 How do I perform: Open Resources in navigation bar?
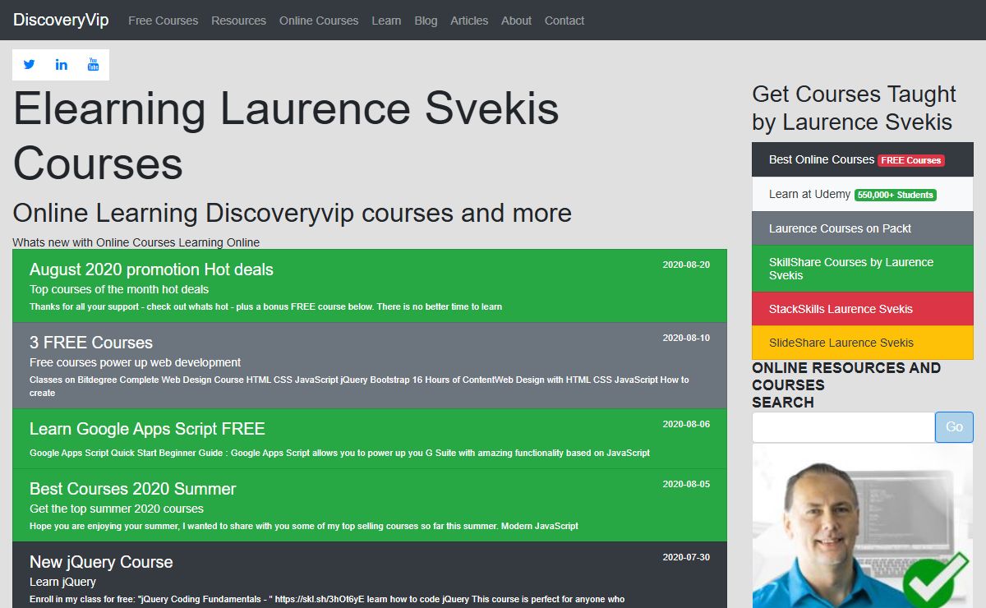[238, 21]
